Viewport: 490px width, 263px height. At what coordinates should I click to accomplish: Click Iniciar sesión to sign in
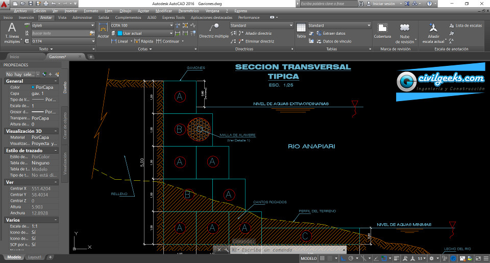point(384,4)
